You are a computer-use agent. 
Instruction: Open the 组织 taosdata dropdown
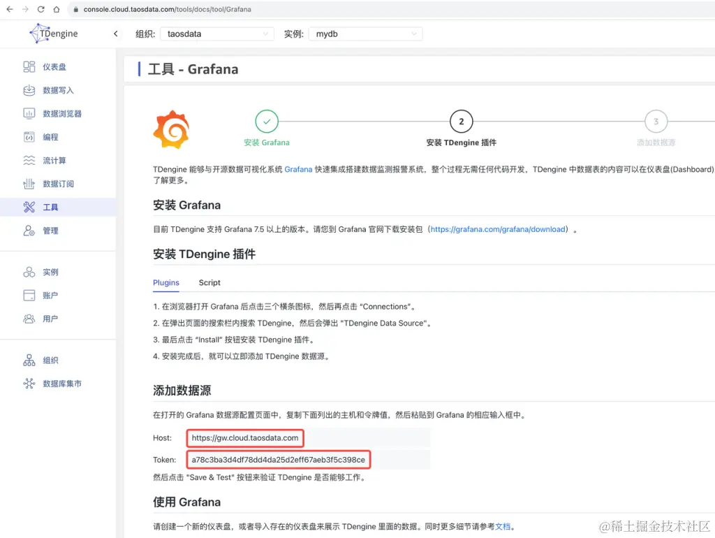pos(216,33)
